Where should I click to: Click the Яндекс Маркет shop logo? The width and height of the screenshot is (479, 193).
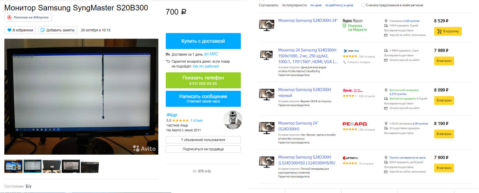tap(352, 20)
